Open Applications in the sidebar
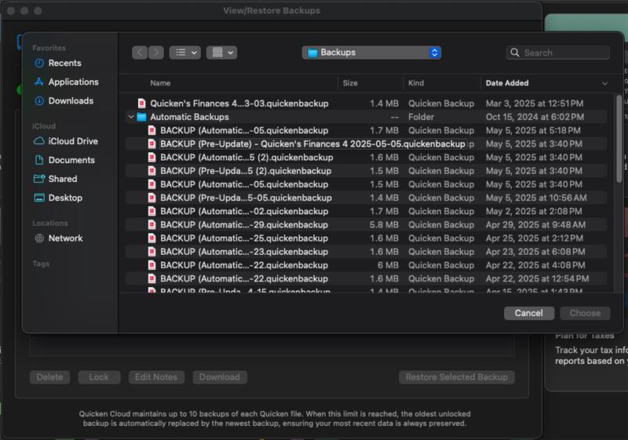Viewport: 628px width, 440px height. click(67, 82)
